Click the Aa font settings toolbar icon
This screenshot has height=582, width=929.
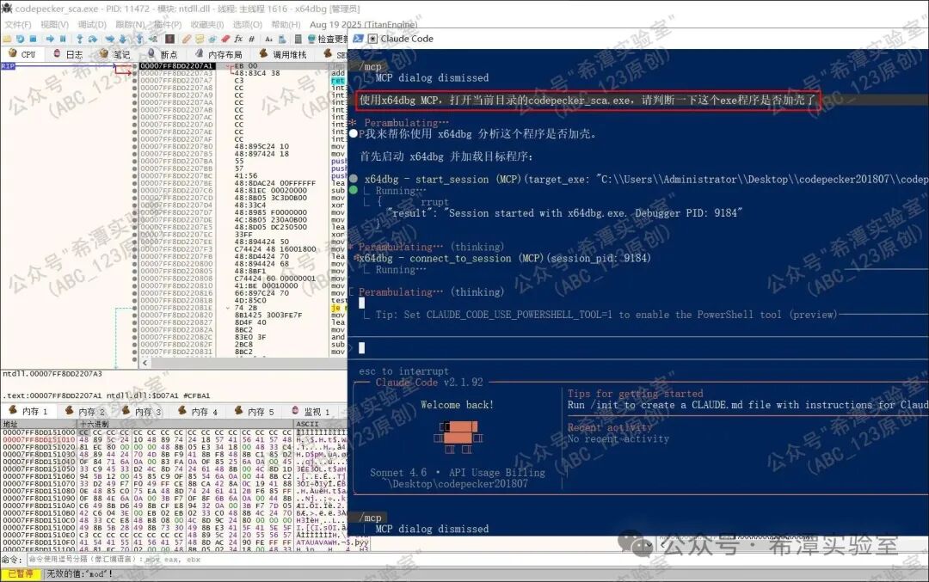[x=267, y=39]
